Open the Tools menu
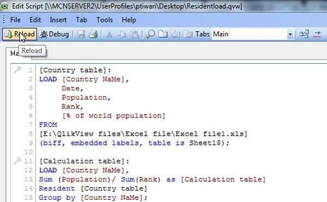Screen dimensions: 327x202 tap(105, 20)
